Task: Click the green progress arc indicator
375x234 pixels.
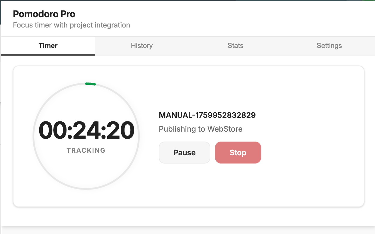Action: click(90, 84)
